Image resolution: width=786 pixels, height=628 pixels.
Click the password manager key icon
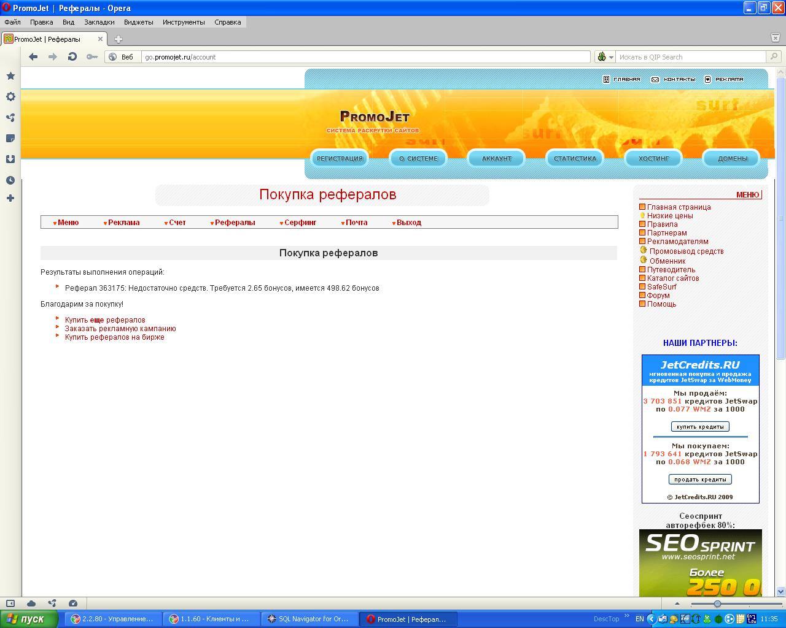tap(92, 56)
